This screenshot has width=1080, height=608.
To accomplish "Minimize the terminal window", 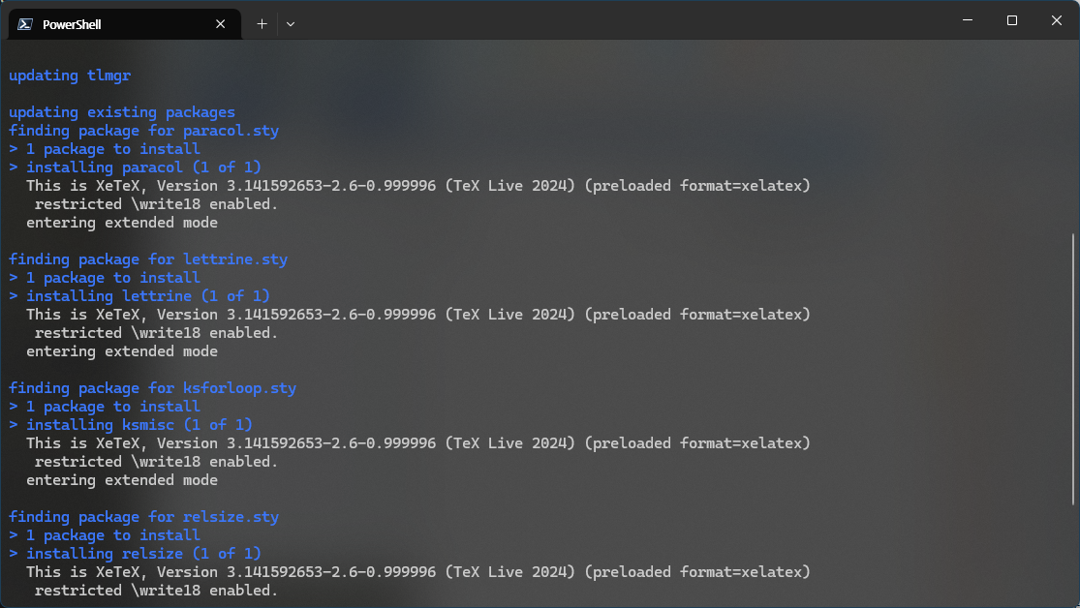I will pyautogui.click(x=968, y=20).
